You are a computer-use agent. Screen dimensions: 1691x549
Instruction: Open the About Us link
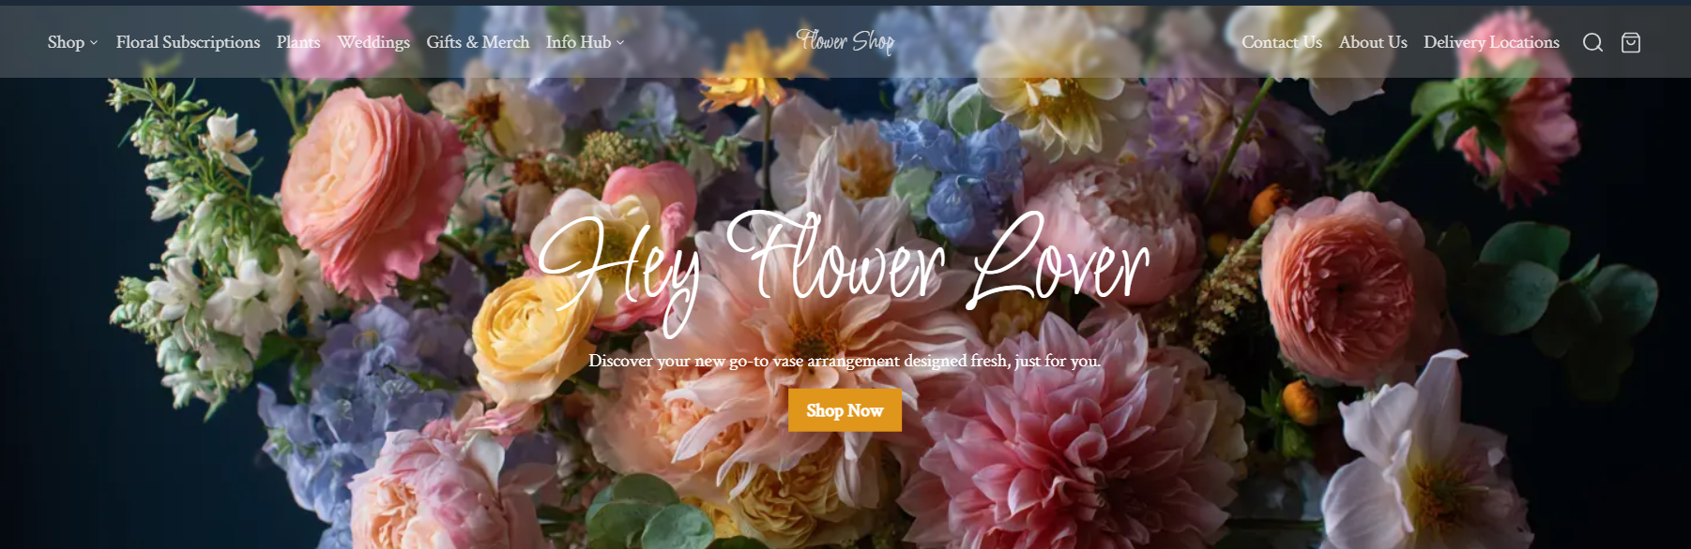click(x=1372, y=42)
